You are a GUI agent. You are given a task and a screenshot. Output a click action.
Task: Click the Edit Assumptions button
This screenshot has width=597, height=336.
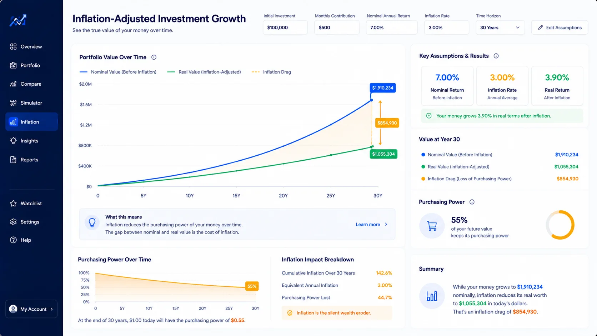pyautogui.click(x=560, y=27)
